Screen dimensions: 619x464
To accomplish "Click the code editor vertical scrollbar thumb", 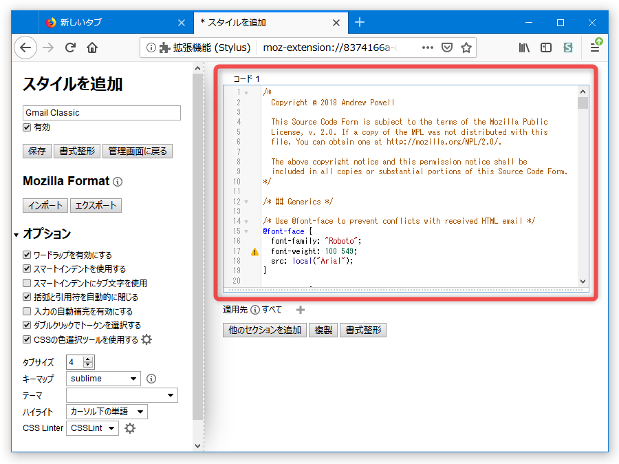I will pos(583,103).
